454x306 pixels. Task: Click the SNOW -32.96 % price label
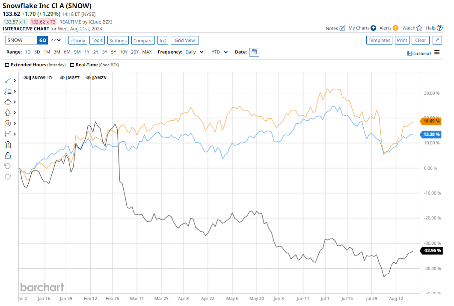[x=431, y=251]
